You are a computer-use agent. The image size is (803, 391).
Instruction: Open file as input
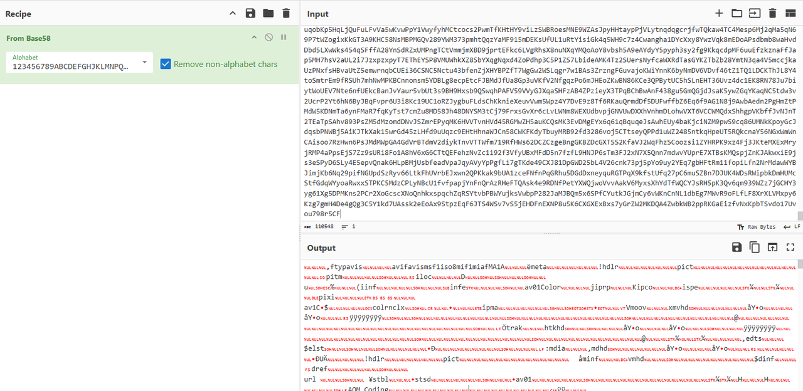coord(755,13)
